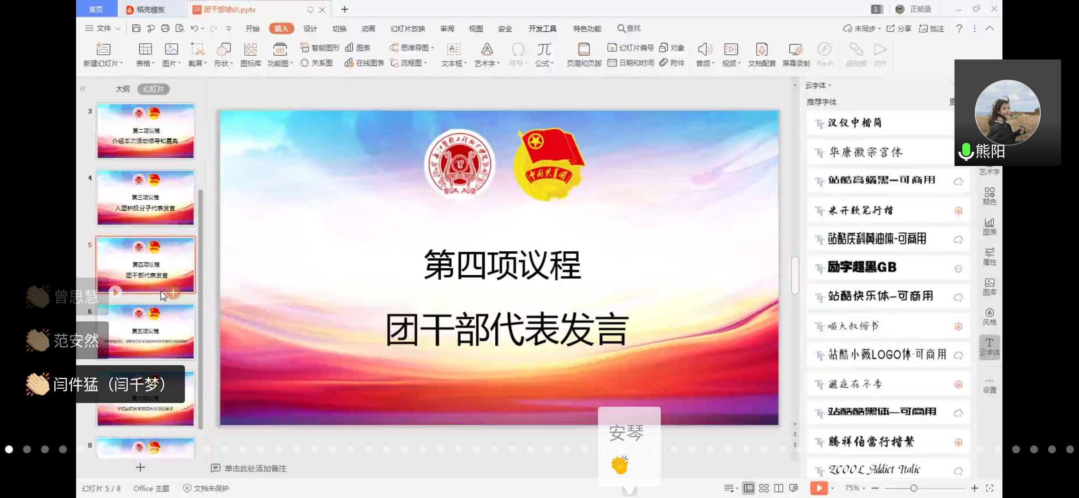Screen dimensions: 1079x498
Task: Open zoom percentage 75% dropdown
Action: (x=854, y=488)
